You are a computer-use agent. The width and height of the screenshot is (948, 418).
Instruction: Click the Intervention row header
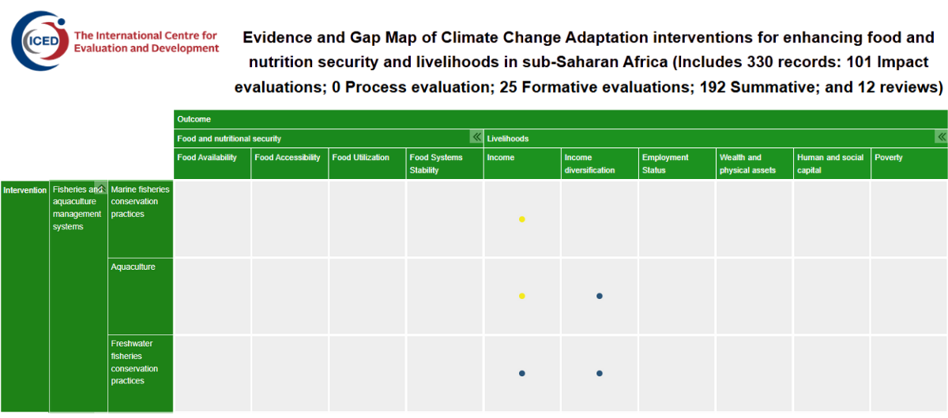(x=24, y=296)
